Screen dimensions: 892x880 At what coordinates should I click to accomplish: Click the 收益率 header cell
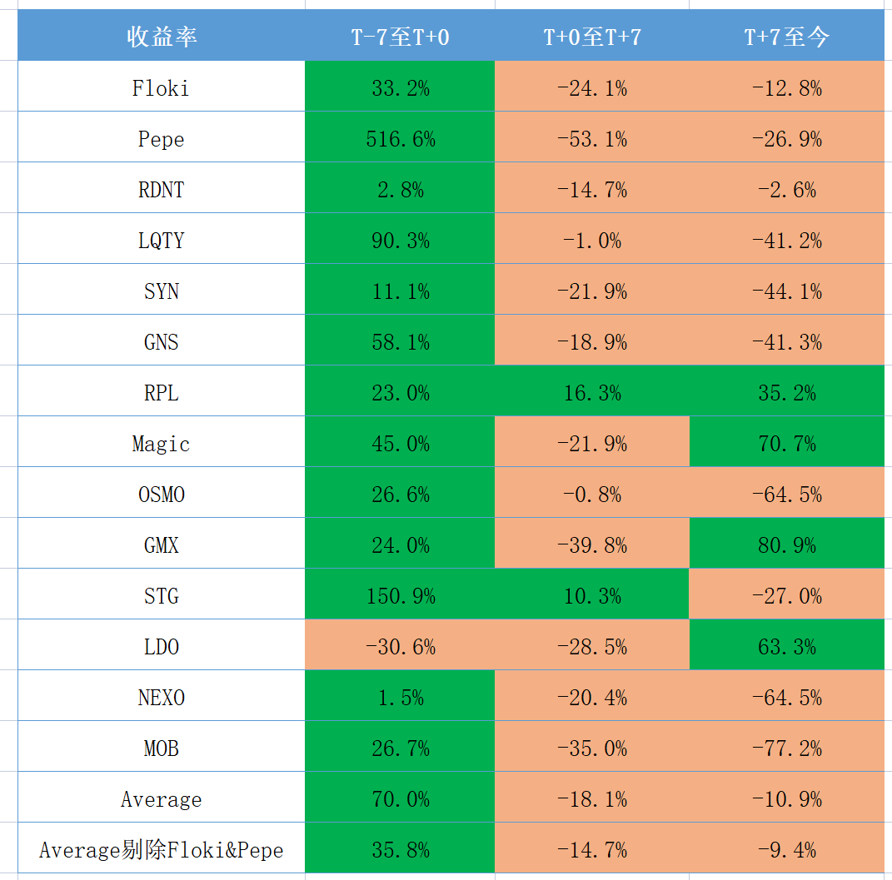click(162, 37)
